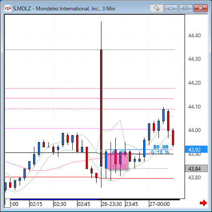The image size is (212, 212).
Task: Click the 26-23:30 time axis label
Action: coord(111,204)
